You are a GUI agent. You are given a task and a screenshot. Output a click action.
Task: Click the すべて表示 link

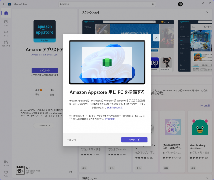click(204, 106)
